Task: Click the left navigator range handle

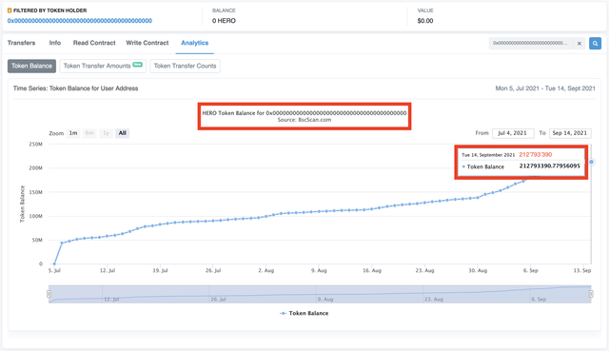Action: (x=49, y=294)
